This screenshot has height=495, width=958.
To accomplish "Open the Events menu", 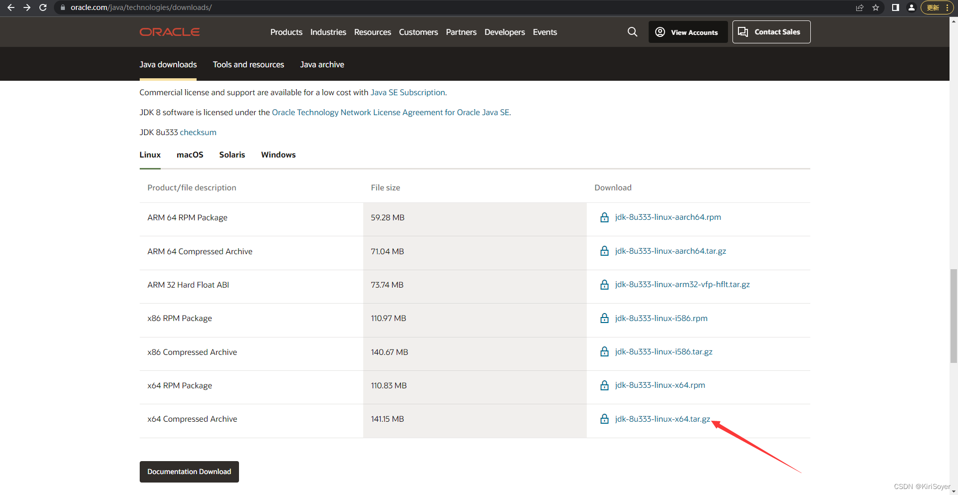I will click(x=545, y=32).
